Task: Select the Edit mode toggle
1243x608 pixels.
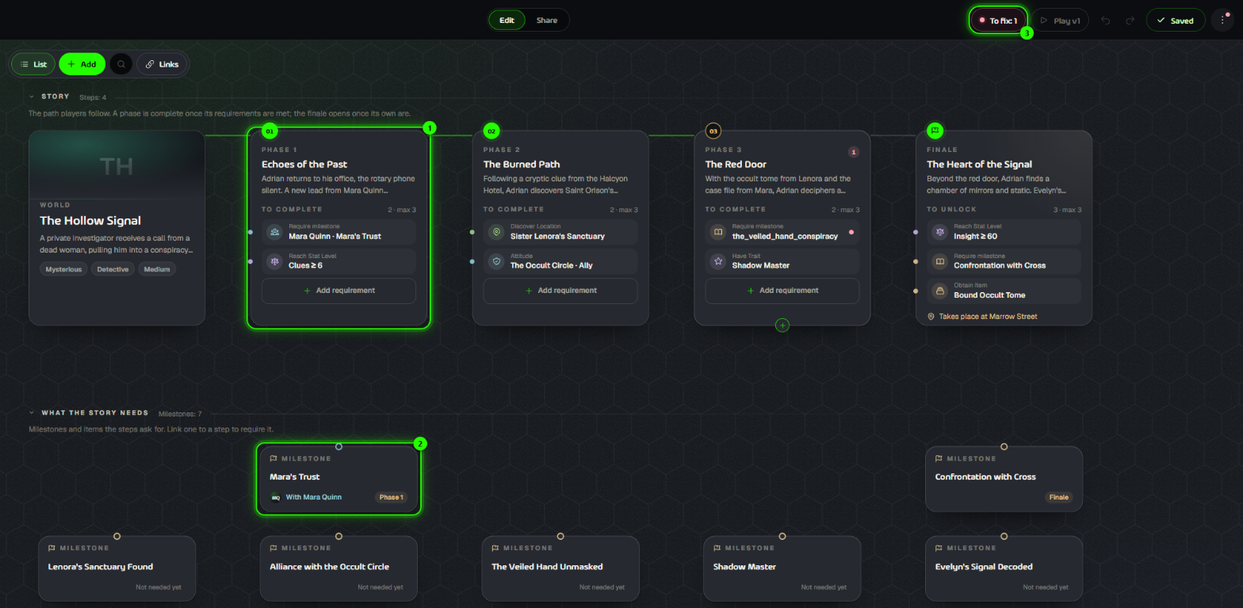Action: coord(507,21)
